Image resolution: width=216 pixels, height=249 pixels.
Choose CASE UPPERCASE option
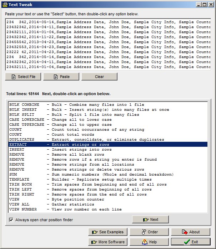click(108, 125)
